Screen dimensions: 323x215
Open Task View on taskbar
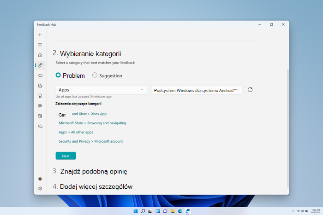click(x=150, y=211)
